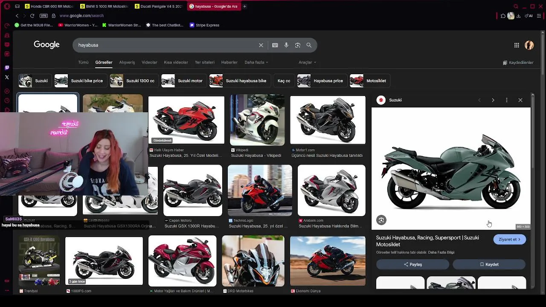Click the tab search magnifier icon

tap(516, 6)
